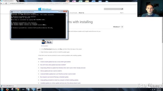Image resolution: width=163 pixels, height=91 pixels.
Task: Click the Sign in link
Action: tap(122, 13)
